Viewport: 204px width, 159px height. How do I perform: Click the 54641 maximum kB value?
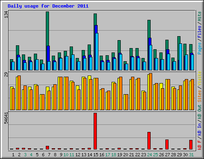pos(6,118)
